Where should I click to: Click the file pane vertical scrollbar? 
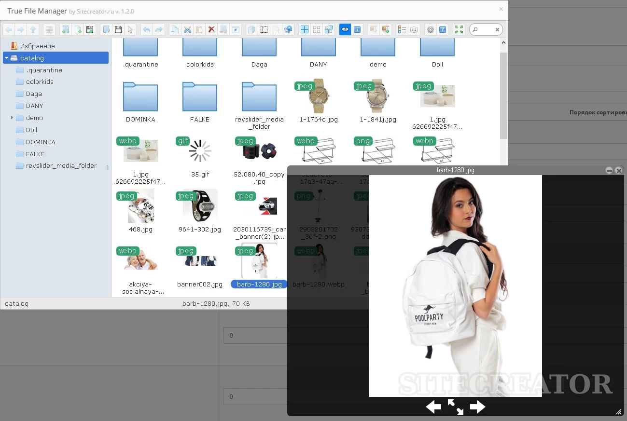[x=503, y=95]
